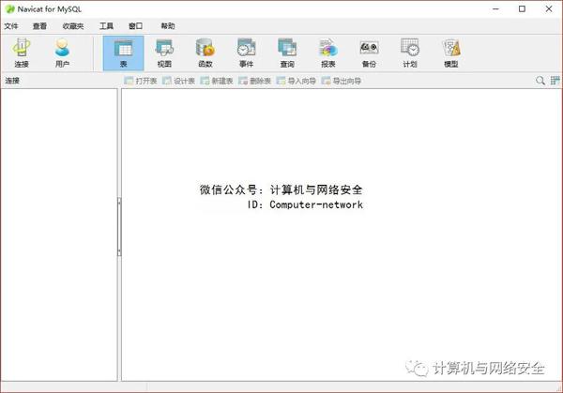Viewport: 563px width, 393px height.
Task: Launch 导出向导 (Export Wizard)
Action: tap(342, 81)
